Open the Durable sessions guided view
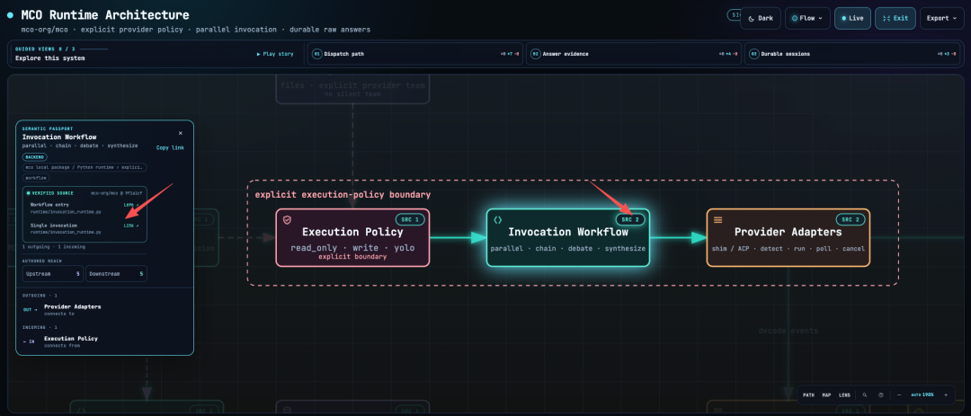This screenshot has width=971, height=416. (854, 54)
